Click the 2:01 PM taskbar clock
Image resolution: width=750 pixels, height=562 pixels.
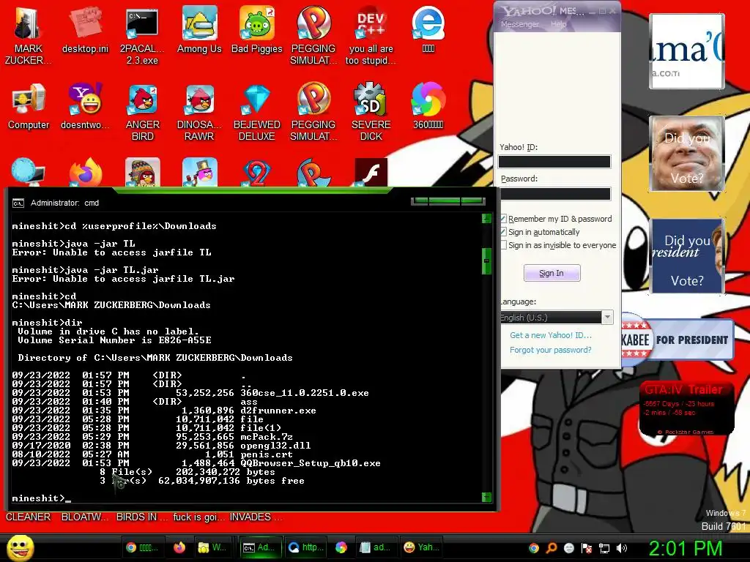[x=686, y=548]
